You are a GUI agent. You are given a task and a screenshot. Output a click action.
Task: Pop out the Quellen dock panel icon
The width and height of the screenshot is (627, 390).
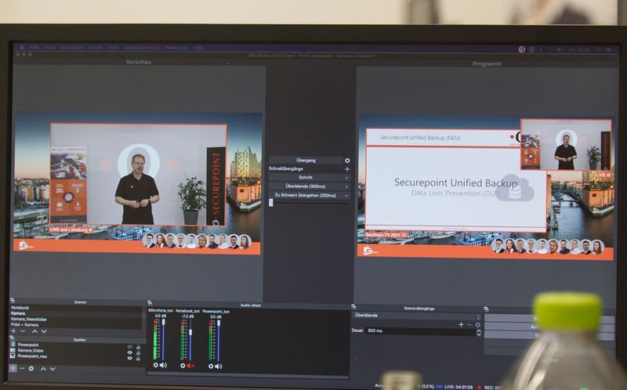(x=13, y=338)
